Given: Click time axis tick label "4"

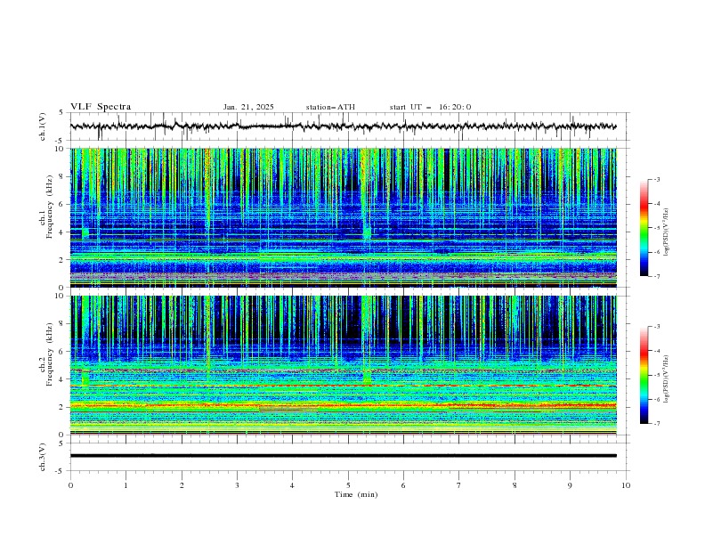Looking at the screenshot, I should [292, 485].
